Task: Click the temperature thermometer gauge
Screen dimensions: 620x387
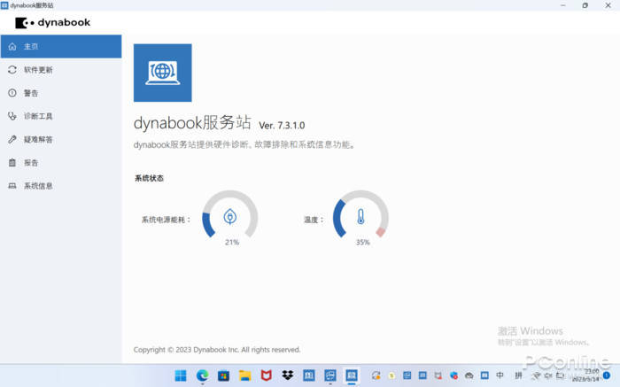Action: coord(360,216)
